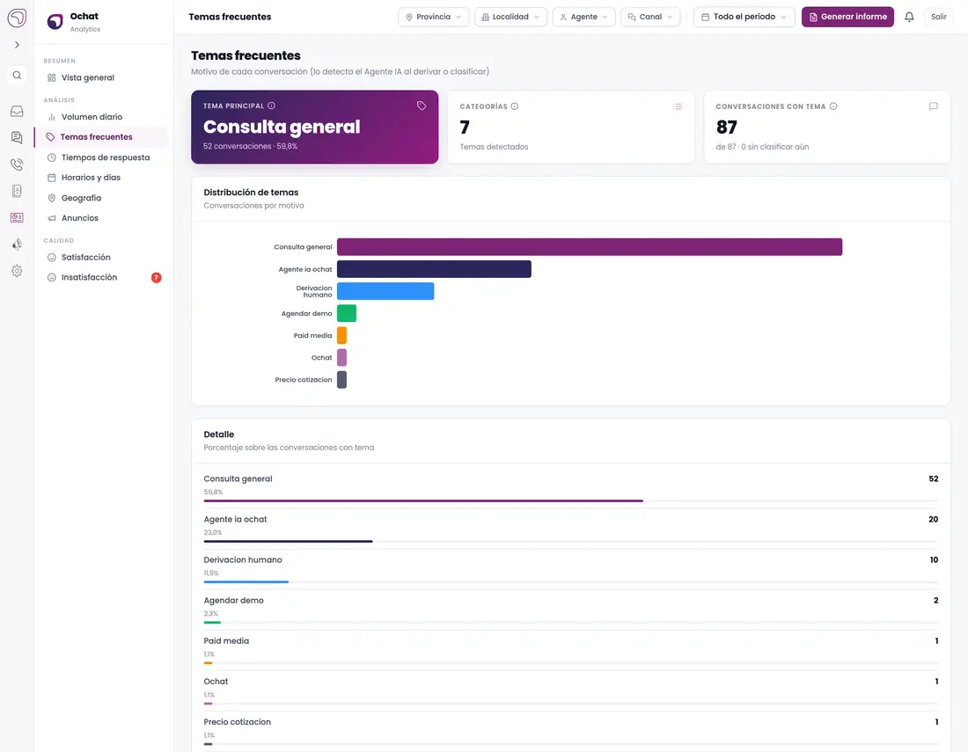Open the inbox tray icon
Screen dimensions: 968x752
17,111
